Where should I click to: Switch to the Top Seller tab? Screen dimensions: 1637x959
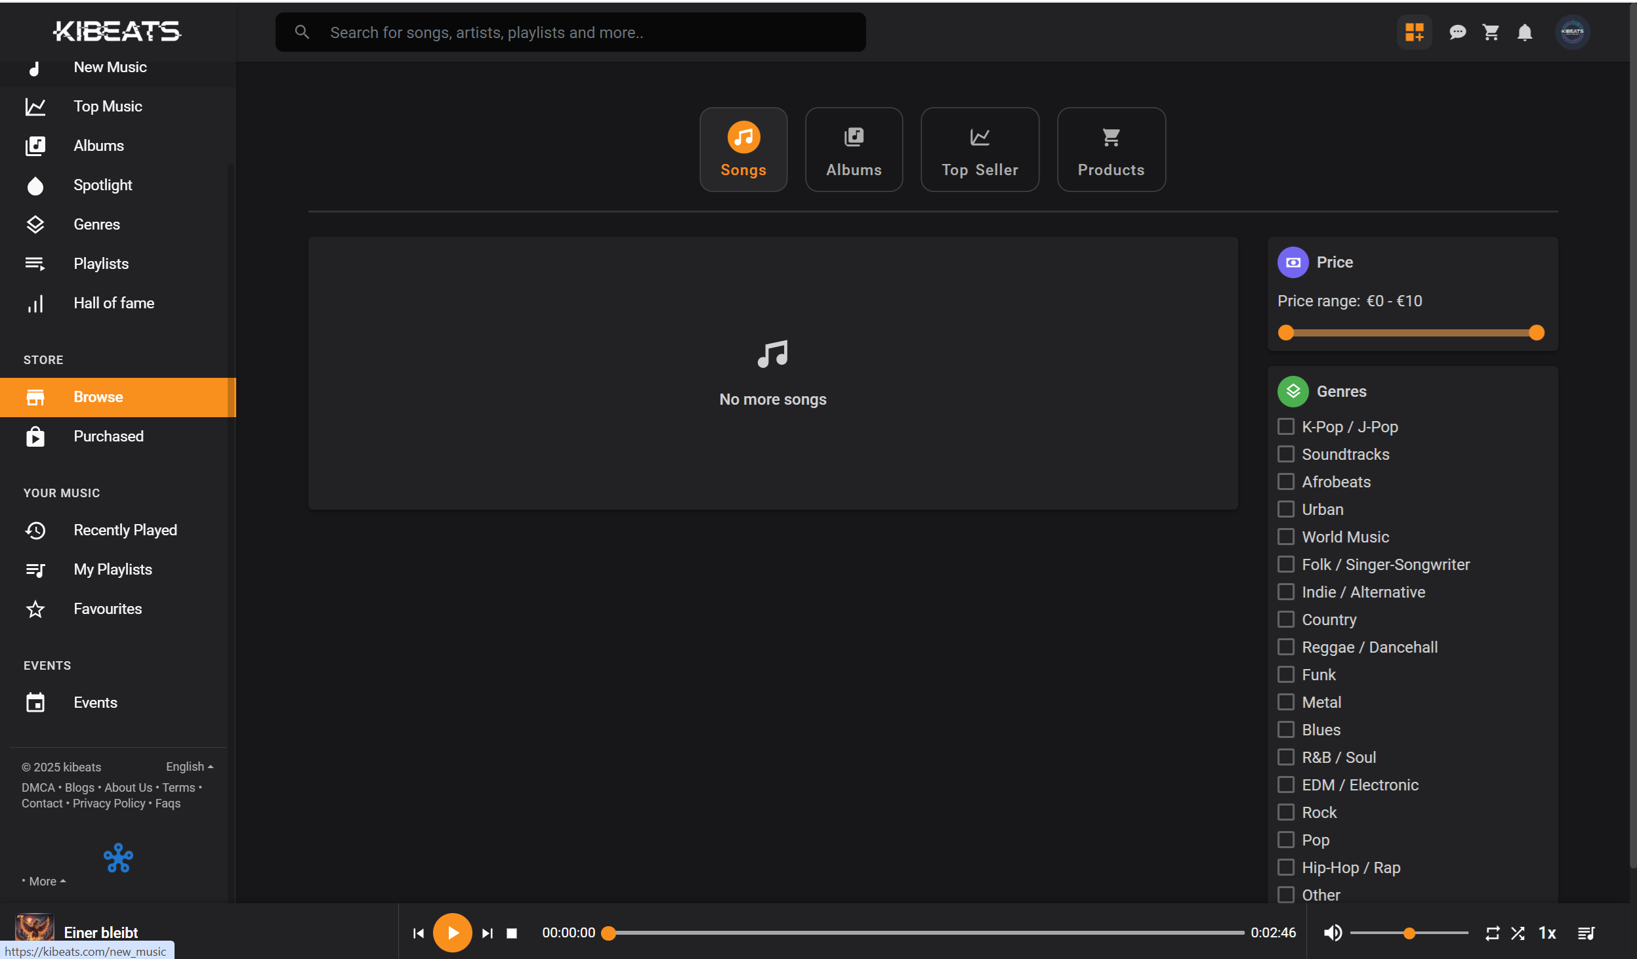(x=980, y=150)
